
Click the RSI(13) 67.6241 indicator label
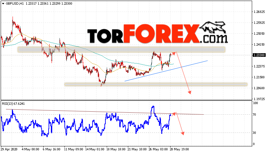point(13,103)
